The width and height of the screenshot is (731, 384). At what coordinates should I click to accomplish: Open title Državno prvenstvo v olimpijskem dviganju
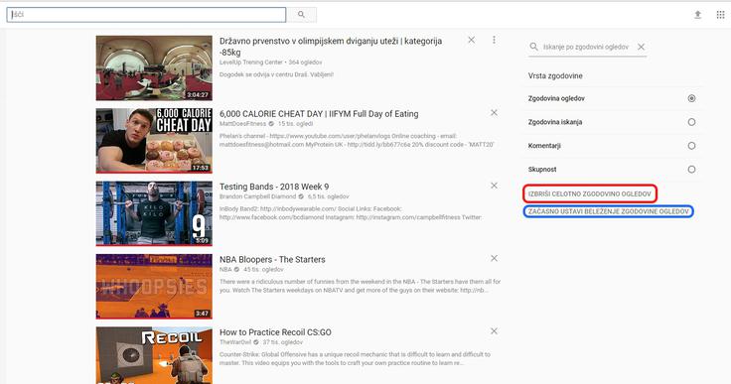click(x=331, y=46)
